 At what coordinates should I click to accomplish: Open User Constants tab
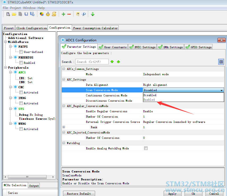coord(113,47)
